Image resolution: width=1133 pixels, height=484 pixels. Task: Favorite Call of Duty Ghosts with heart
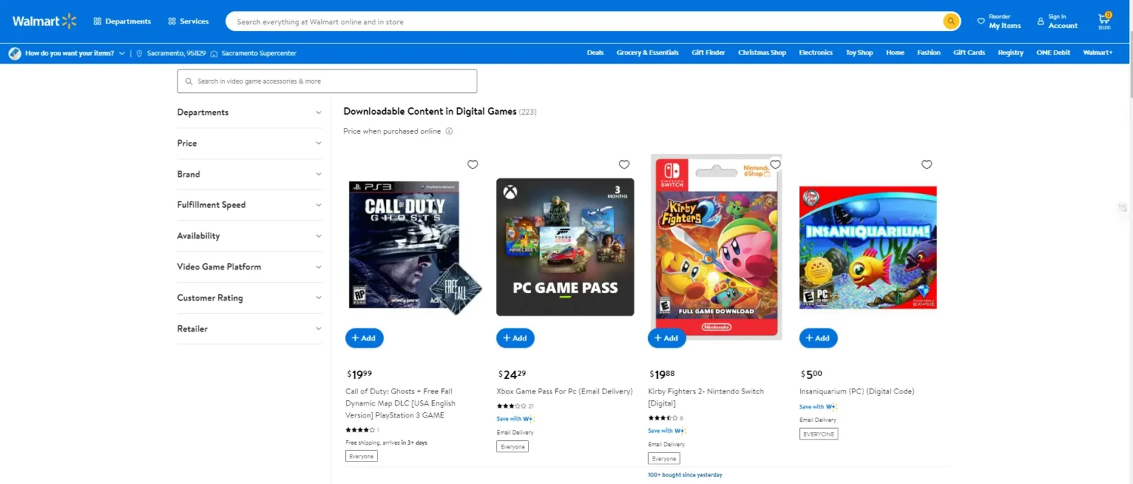click(x=473, y=165)
